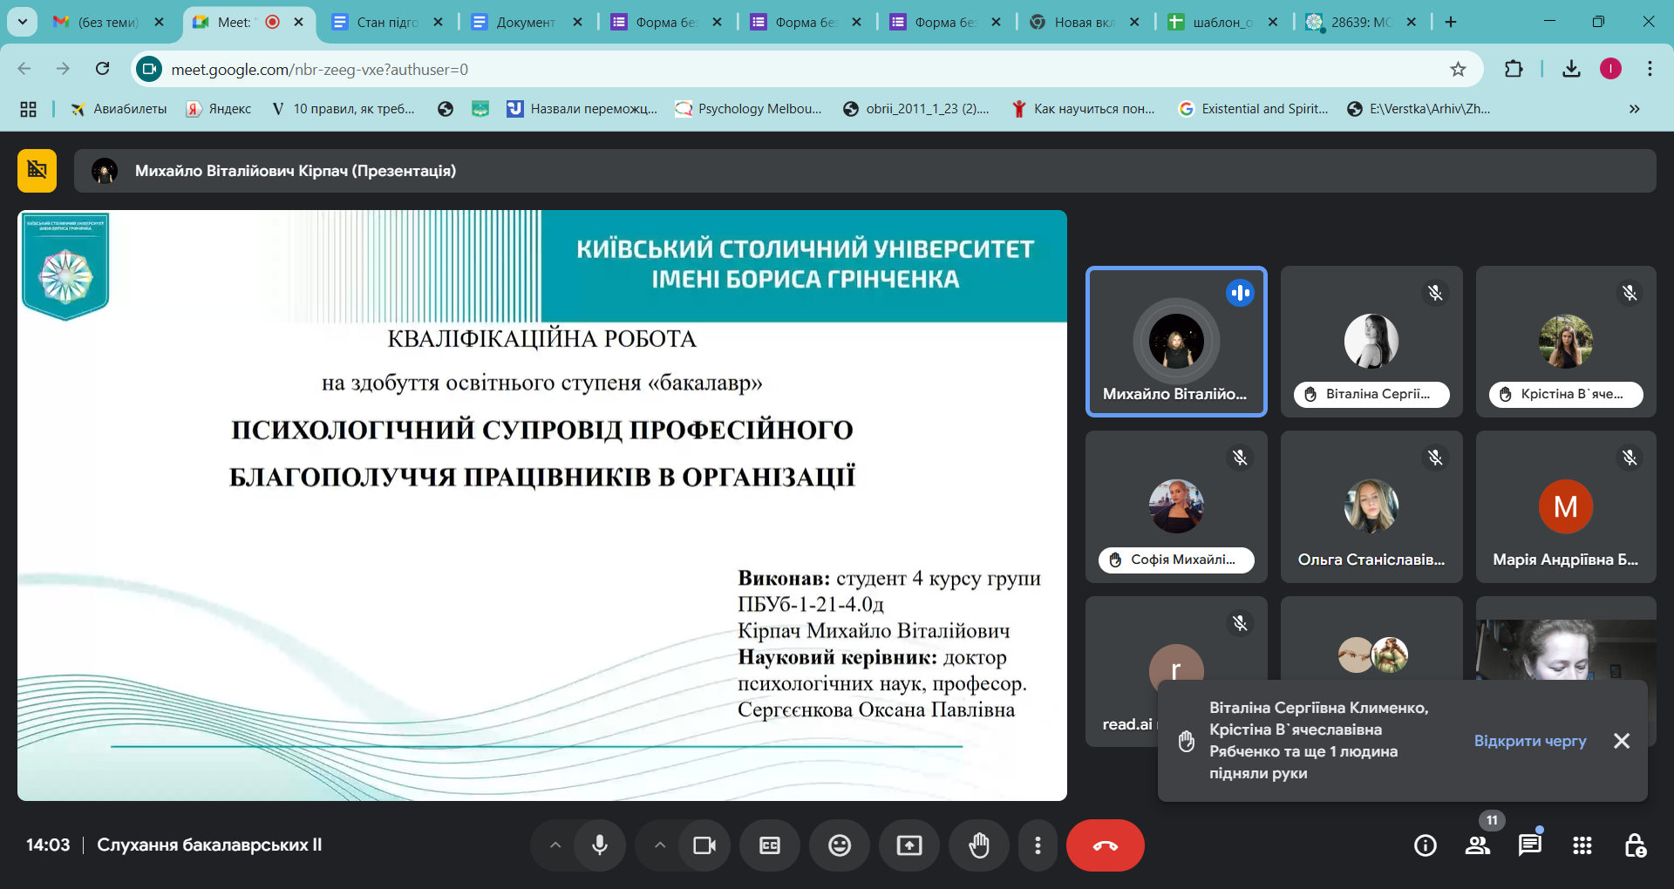1674x889 pixels.
Task: Toggle the camera button
Action: (x=704, y=845)
